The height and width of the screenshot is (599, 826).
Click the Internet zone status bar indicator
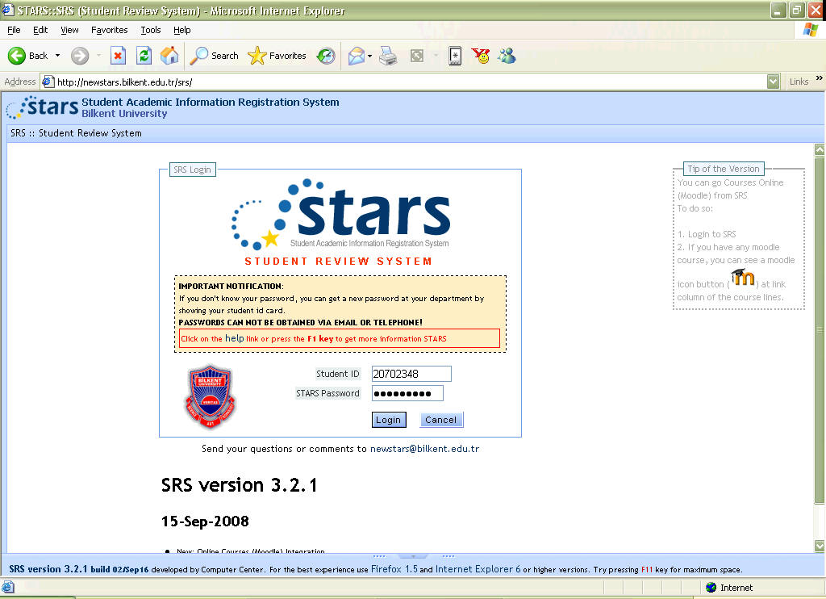click(729, 588)
